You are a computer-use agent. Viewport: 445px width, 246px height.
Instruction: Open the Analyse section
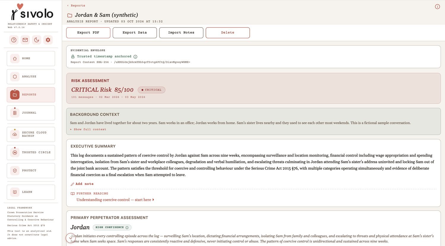tap(31, 77)
